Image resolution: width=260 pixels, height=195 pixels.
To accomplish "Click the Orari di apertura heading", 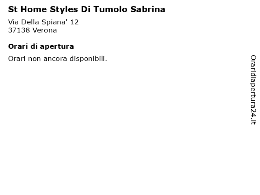I will (x=41, y=46).
